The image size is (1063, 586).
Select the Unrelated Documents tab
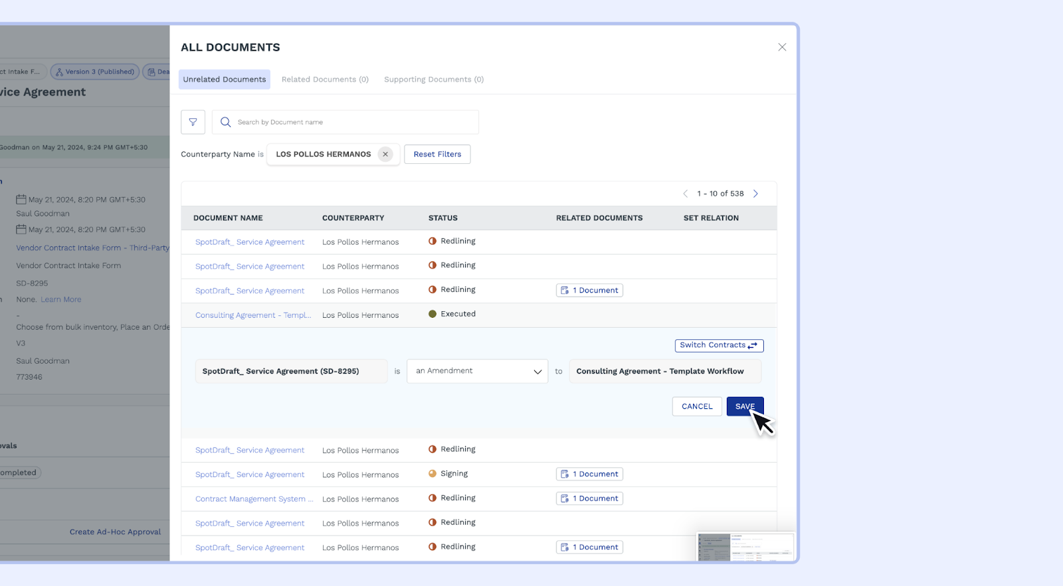[x=225, y=80]
